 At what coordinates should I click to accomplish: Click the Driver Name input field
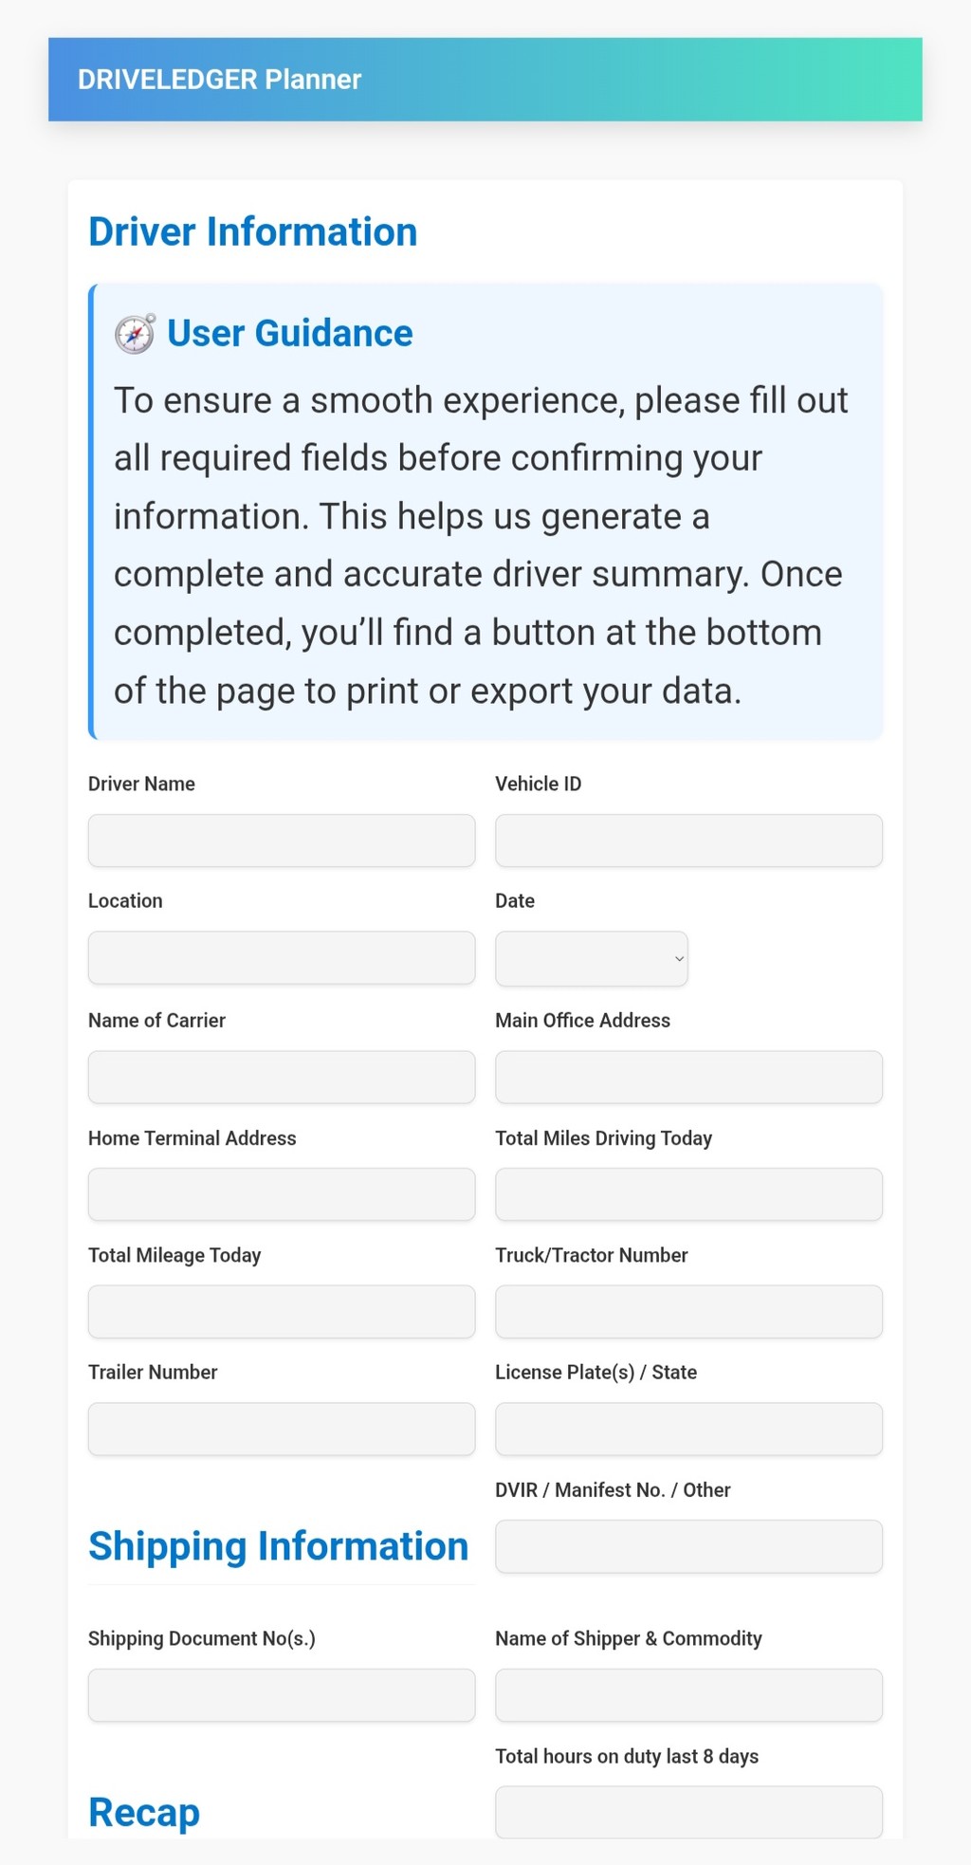click(281, 840)
